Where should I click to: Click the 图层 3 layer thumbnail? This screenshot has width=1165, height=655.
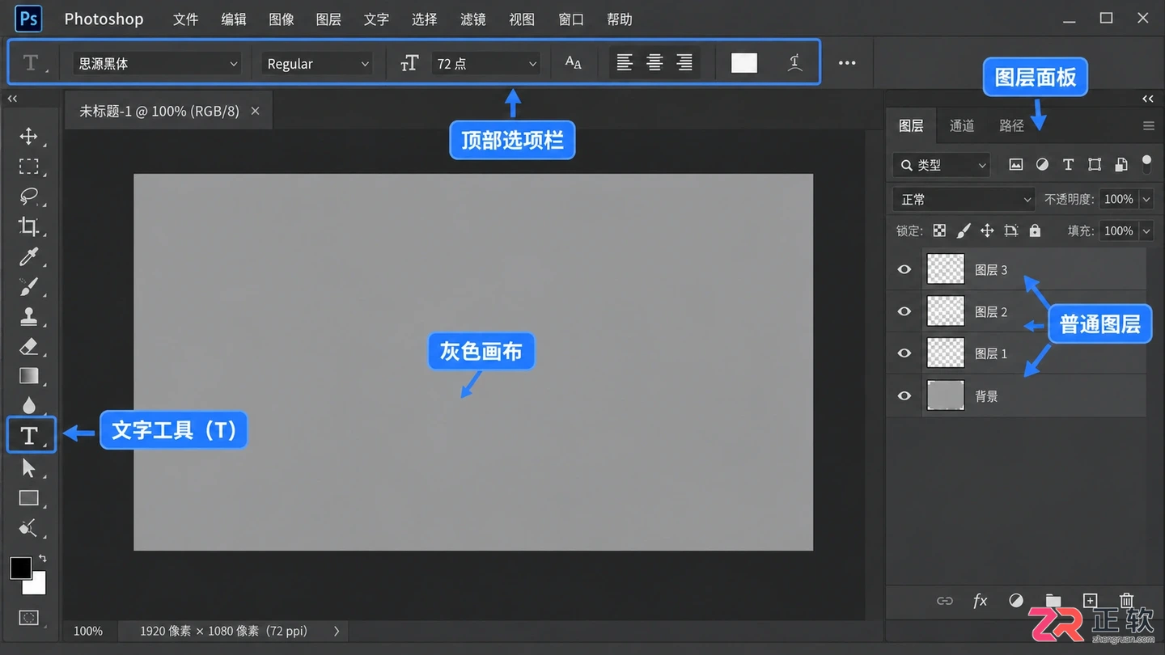[x=946, y=269]
